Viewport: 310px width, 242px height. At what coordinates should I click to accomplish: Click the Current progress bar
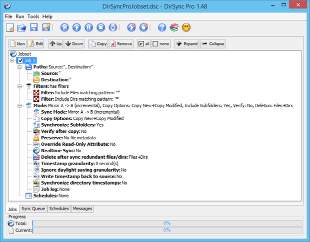pos(167,230)
